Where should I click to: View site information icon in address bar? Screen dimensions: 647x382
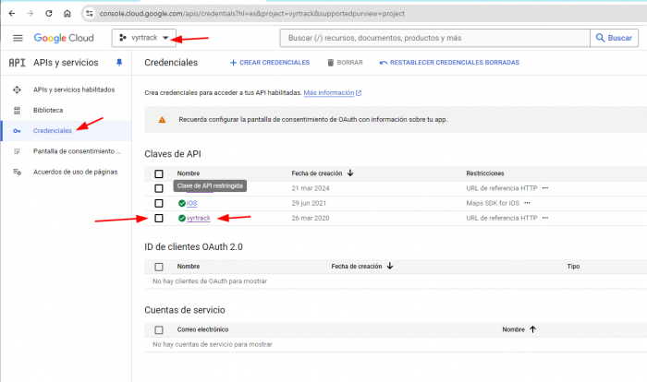tap(89, 14)
